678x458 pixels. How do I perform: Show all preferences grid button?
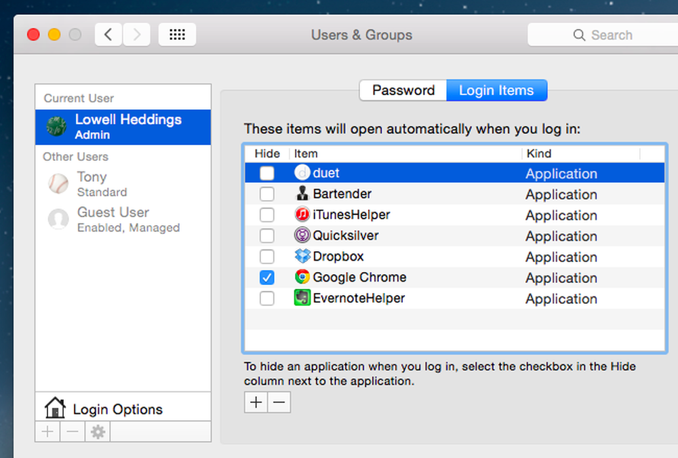(177, 35)
